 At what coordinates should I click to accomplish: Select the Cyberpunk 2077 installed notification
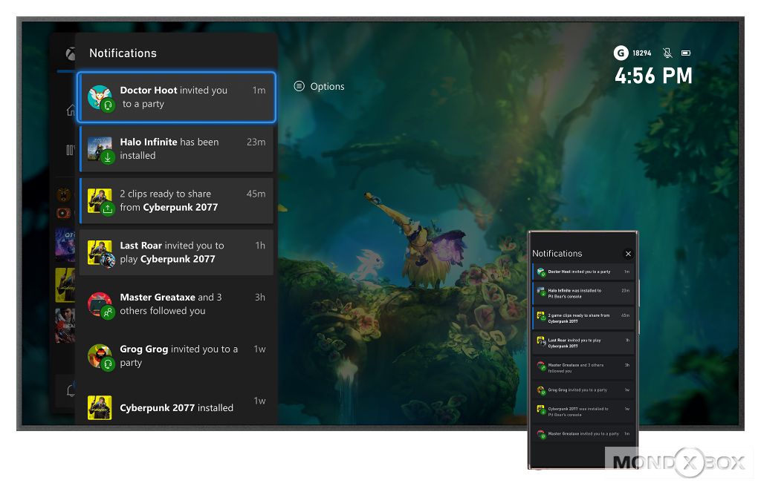coord(177,407)
